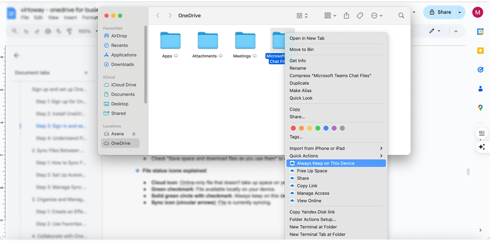This screenshot has height=241, width=490.
Task: Open Desktop in Finder sidebar
Action: point(120,104)
